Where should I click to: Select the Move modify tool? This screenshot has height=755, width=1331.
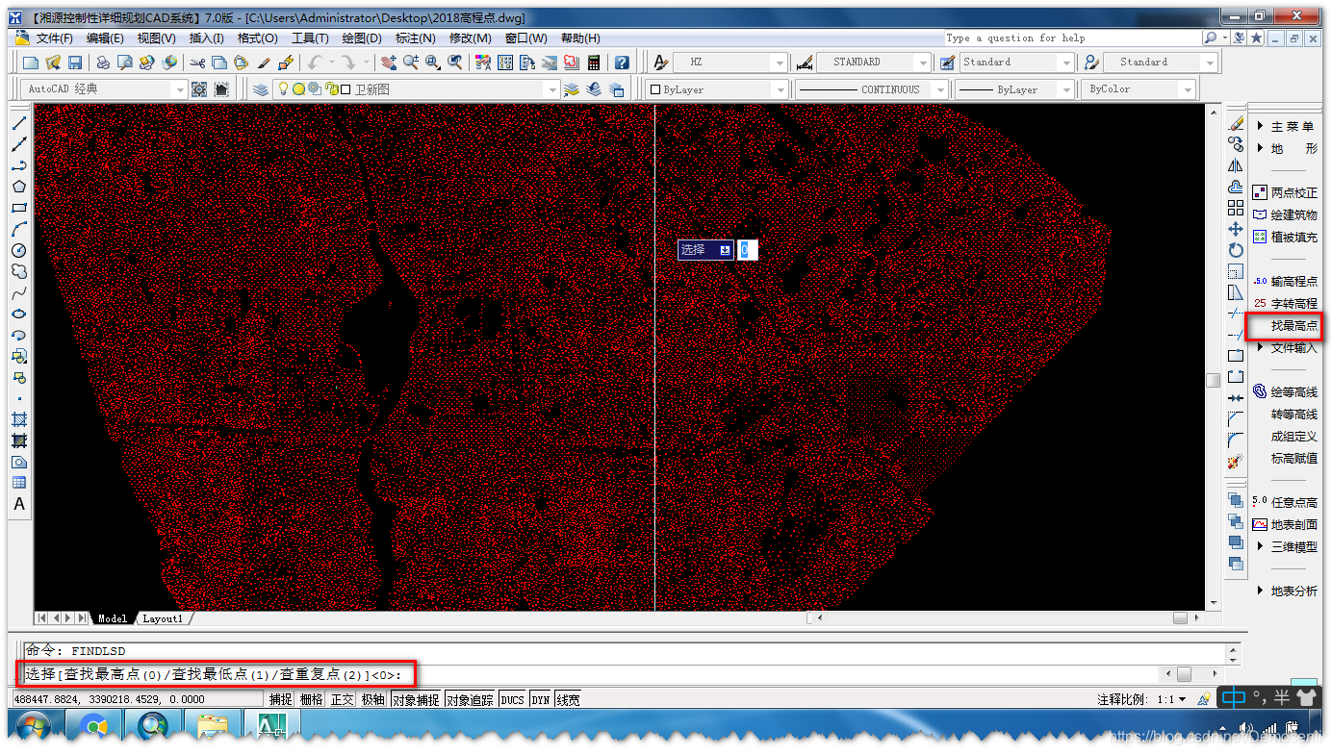1236,229
